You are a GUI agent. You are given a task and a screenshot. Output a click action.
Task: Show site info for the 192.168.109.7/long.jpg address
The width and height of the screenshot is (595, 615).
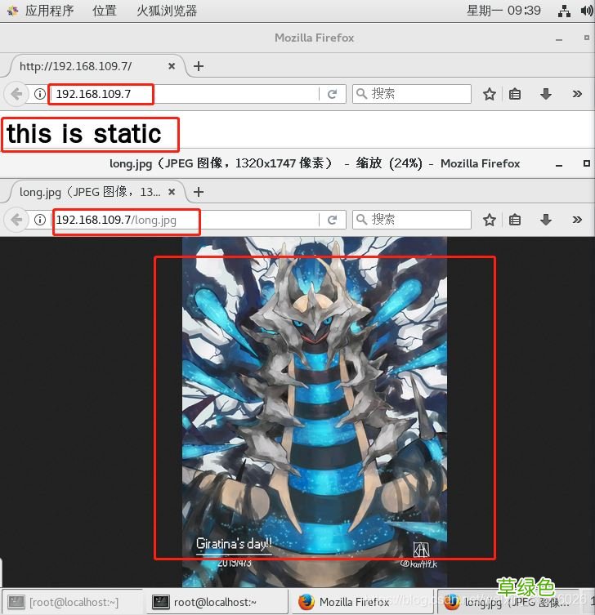point(39,221)
